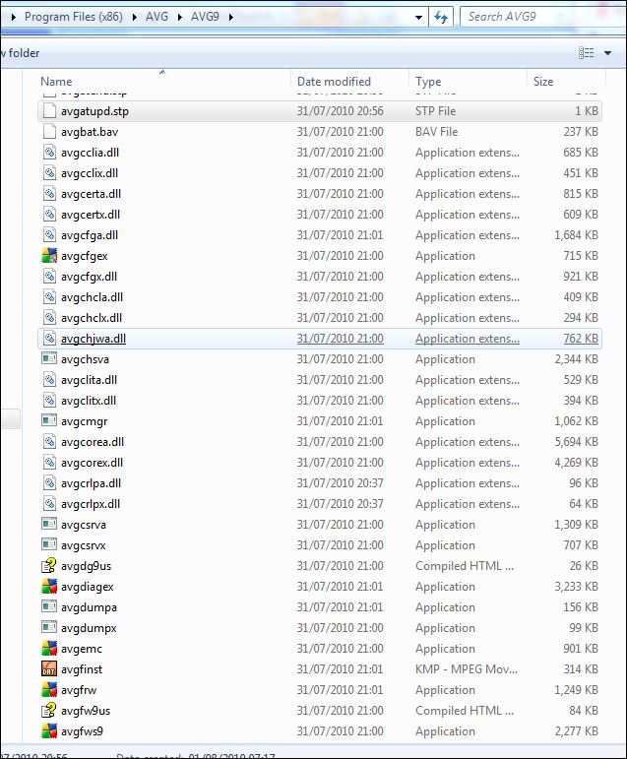Click the STP File type text
Image resolution: width=627 pixels, height=759 pixels.
(435, 111)
